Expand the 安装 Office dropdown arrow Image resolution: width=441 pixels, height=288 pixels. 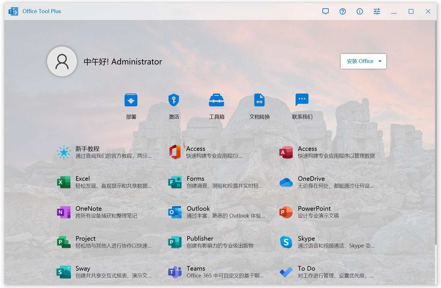[380, 61]
